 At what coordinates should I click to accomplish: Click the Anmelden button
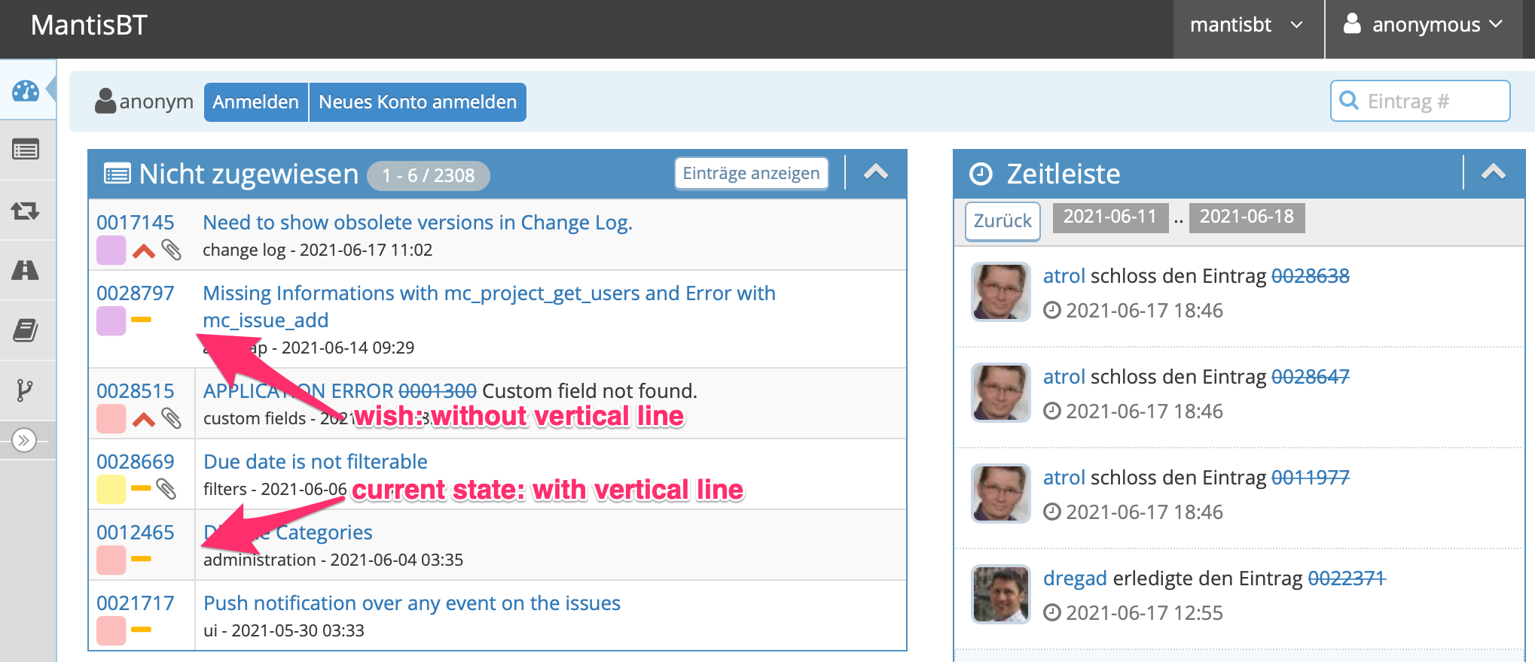[255, 102]
